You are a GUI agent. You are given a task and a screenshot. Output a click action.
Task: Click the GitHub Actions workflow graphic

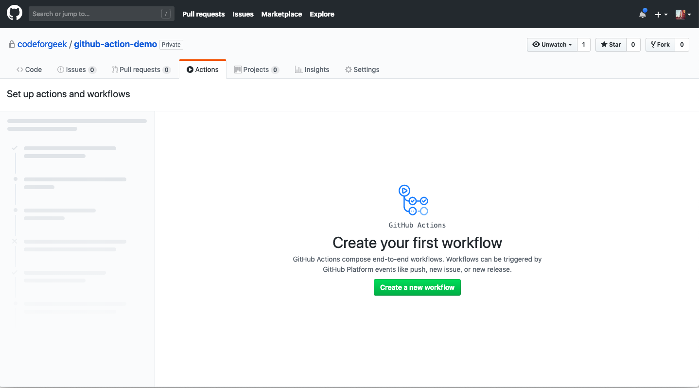[413, 200]
